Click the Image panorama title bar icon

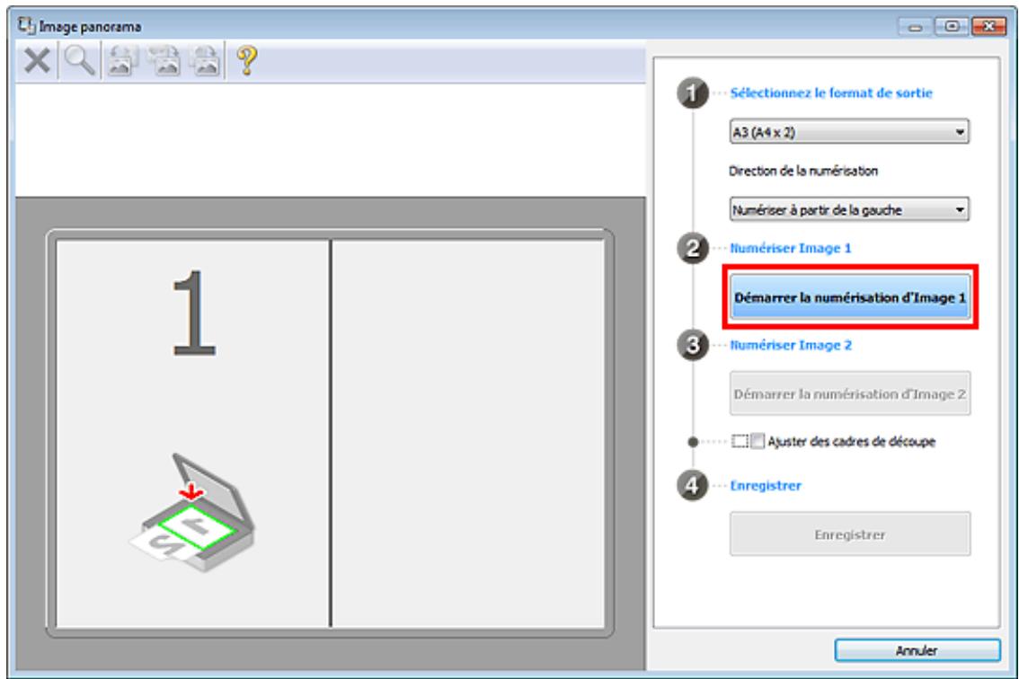click(26, 25)
